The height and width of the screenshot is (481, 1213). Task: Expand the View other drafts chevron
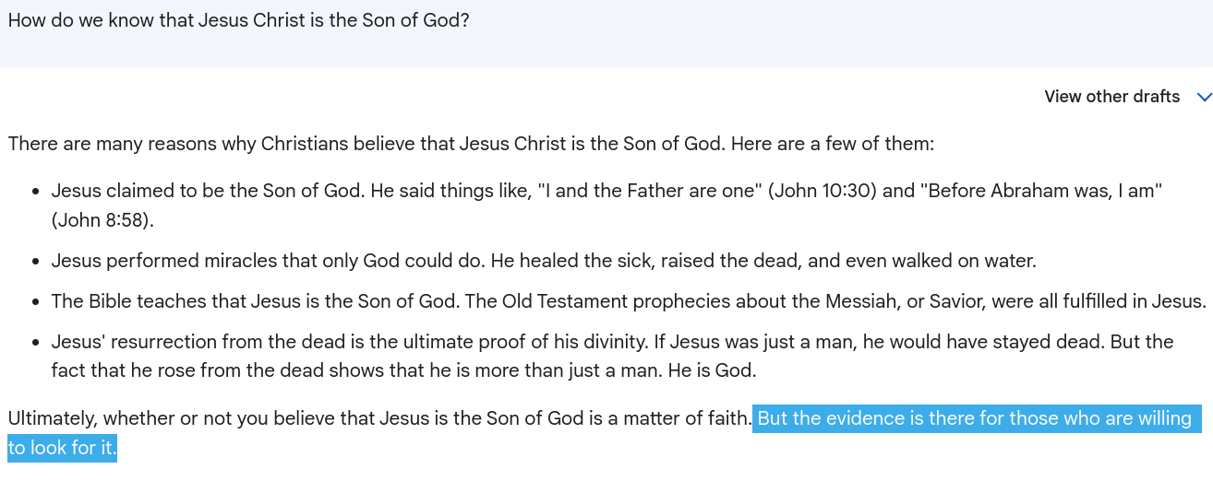1203,97
